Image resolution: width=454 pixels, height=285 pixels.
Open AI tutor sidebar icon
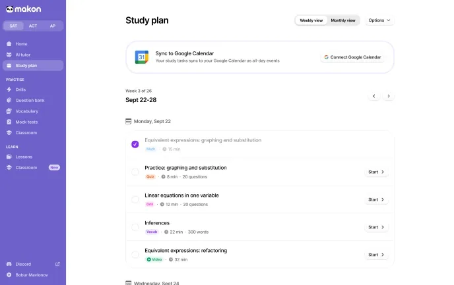click(x=9, y=55)
